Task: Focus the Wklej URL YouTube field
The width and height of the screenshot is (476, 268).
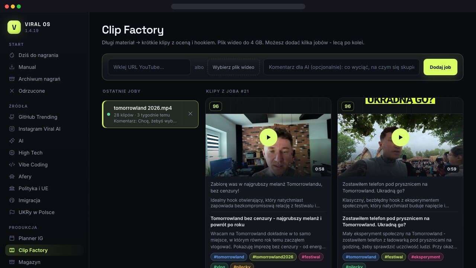Action: [x=149, y=67]
